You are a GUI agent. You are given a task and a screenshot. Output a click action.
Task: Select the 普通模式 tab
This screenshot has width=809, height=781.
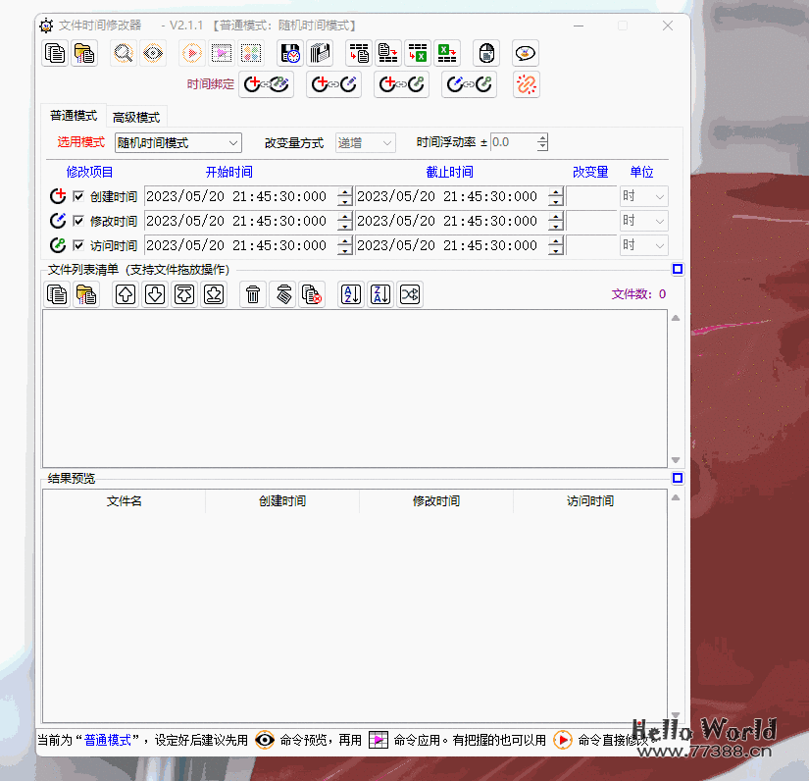point(75,115)
